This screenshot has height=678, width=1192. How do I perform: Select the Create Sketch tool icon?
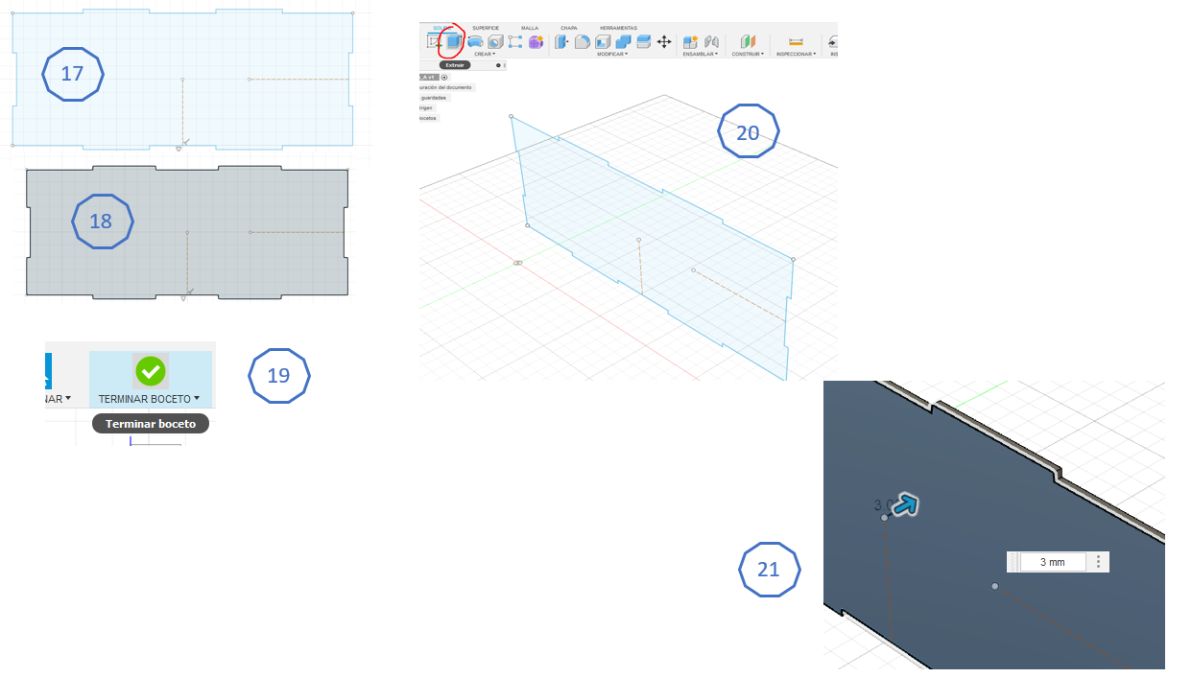(x=434, y=42)
